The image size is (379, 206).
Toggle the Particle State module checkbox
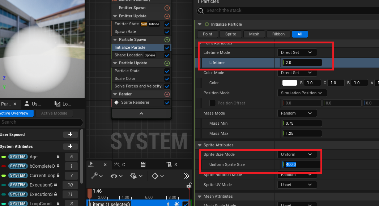click(167, 71)
